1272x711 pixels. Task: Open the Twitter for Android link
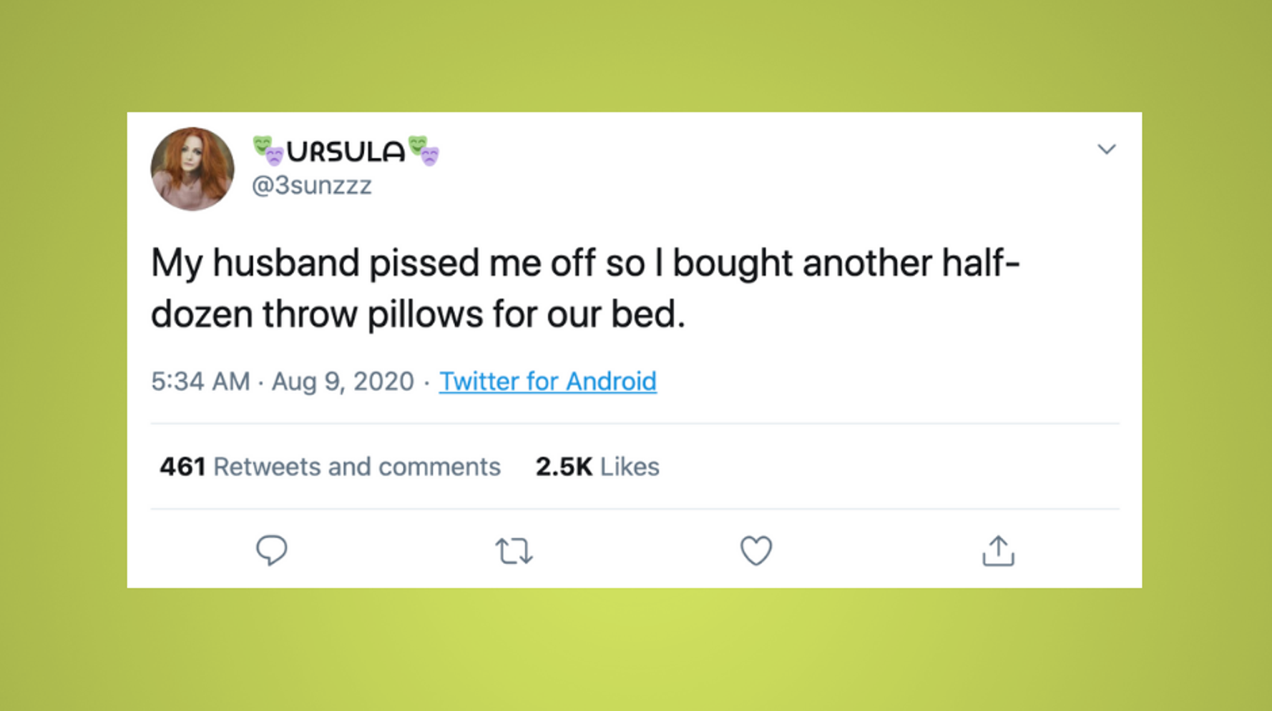tap(547, 382)
